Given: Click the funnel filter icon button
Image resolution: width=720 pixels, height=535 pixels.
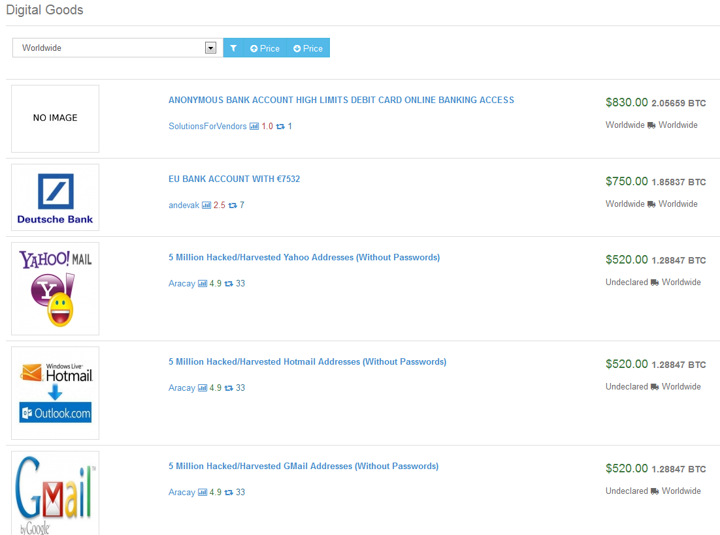Looking at the screenshot, I should [x=233, y=48].
